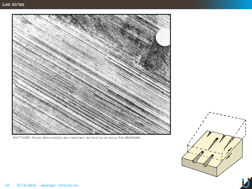
Task: Click slide number 58
Action: coord(7,185)
